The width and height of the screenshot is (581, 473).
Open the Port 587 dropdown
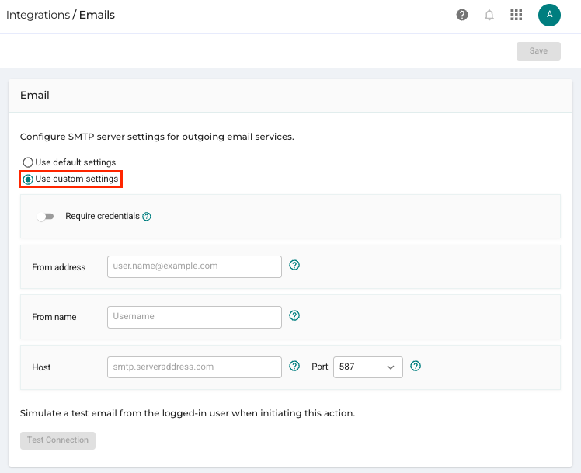[x=367, y=367]
